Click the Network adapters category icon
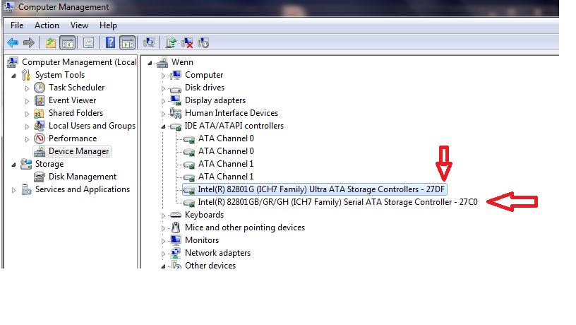 [x=176, y=253]
